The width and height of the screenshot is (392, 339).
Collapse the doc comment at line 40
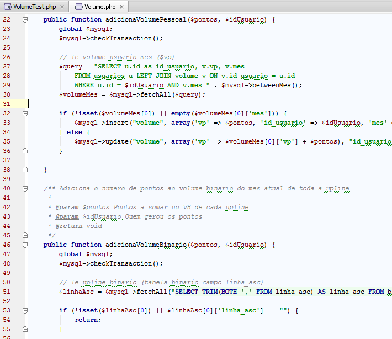coord(25,188)
